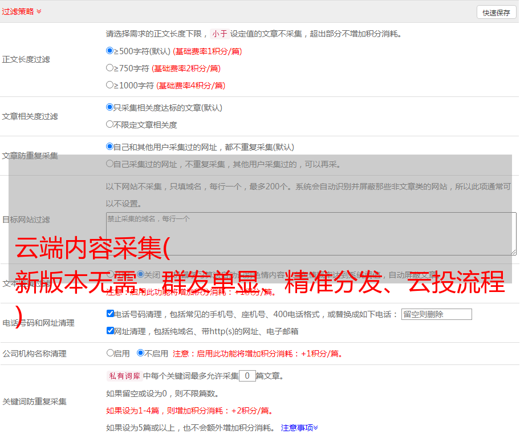Click the 留空则删除 phone replacement field
Viewport: 520px width, 438px height.
[x=436, y=314]
